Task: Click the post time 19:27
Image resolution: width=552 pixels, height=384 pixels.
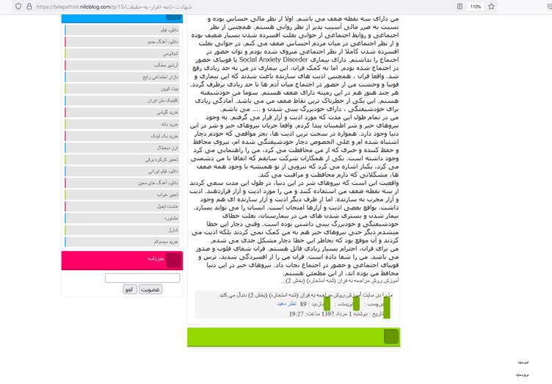Action: [x=297, y=314]
